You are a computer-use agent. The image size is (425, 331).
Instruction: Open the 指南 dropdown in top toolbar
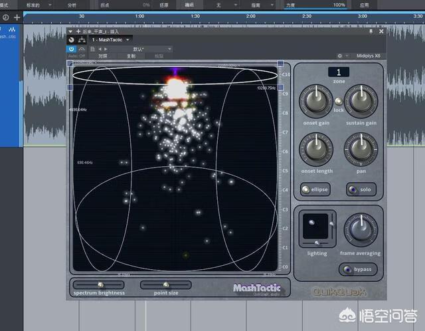click(x=262, y=5)
